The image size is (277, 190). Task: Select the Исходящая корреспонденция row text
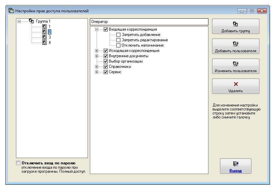134,51
